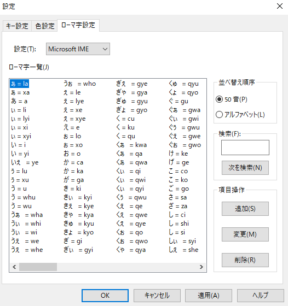Click the 次を検索 button

click(245, 168)
